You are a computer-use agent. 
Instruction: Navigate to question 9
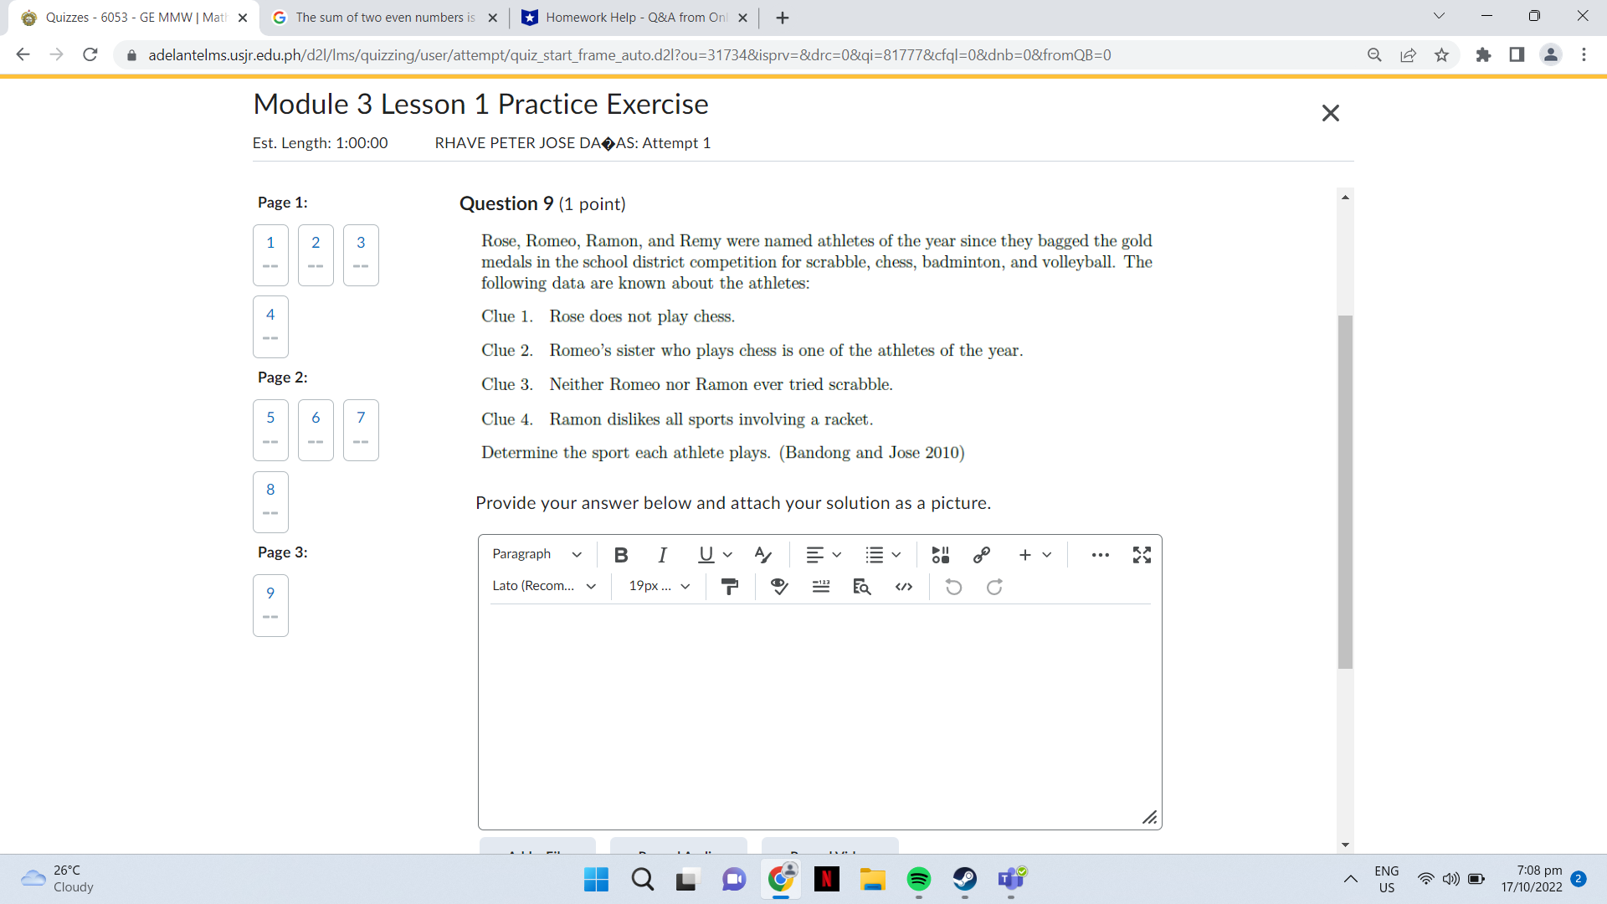[270, 604]
